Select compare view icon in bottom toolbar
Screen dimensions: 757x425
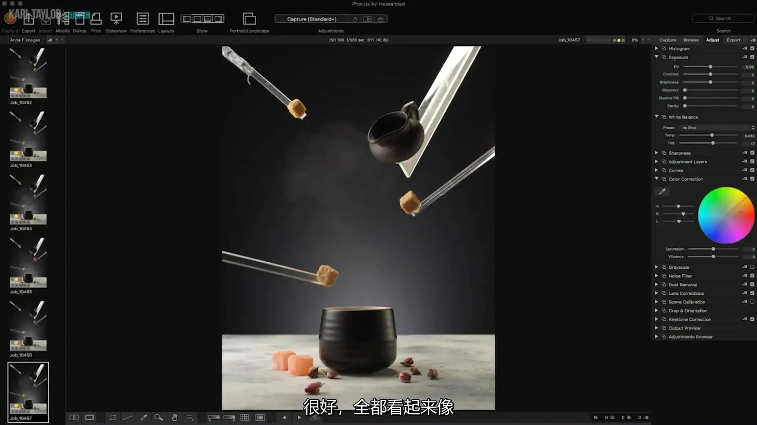coord(74,418)
